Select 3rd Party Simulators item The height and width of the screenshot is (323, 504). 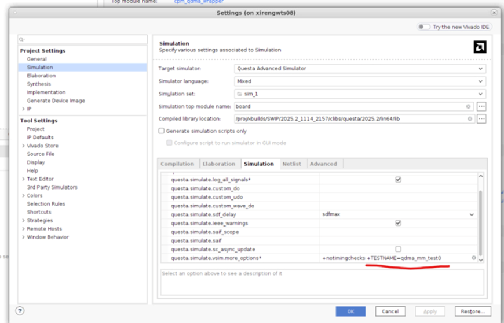coord(52,187)
